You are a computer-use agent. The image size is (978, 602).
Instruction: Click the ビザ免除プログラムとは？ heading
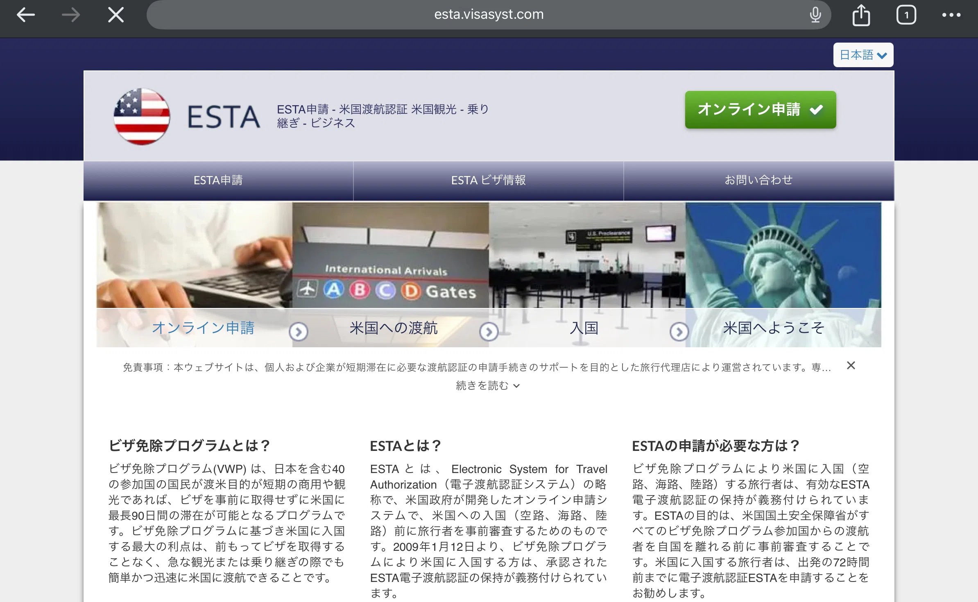pos(189,446)
